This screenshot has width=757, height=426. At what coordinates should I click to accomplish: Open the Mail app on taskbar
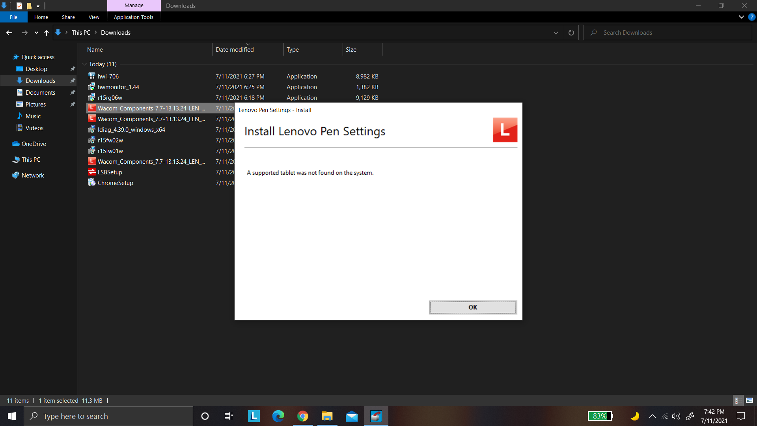(351, 416)
